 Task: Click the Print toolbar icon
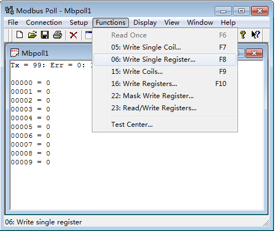point(58,35)
